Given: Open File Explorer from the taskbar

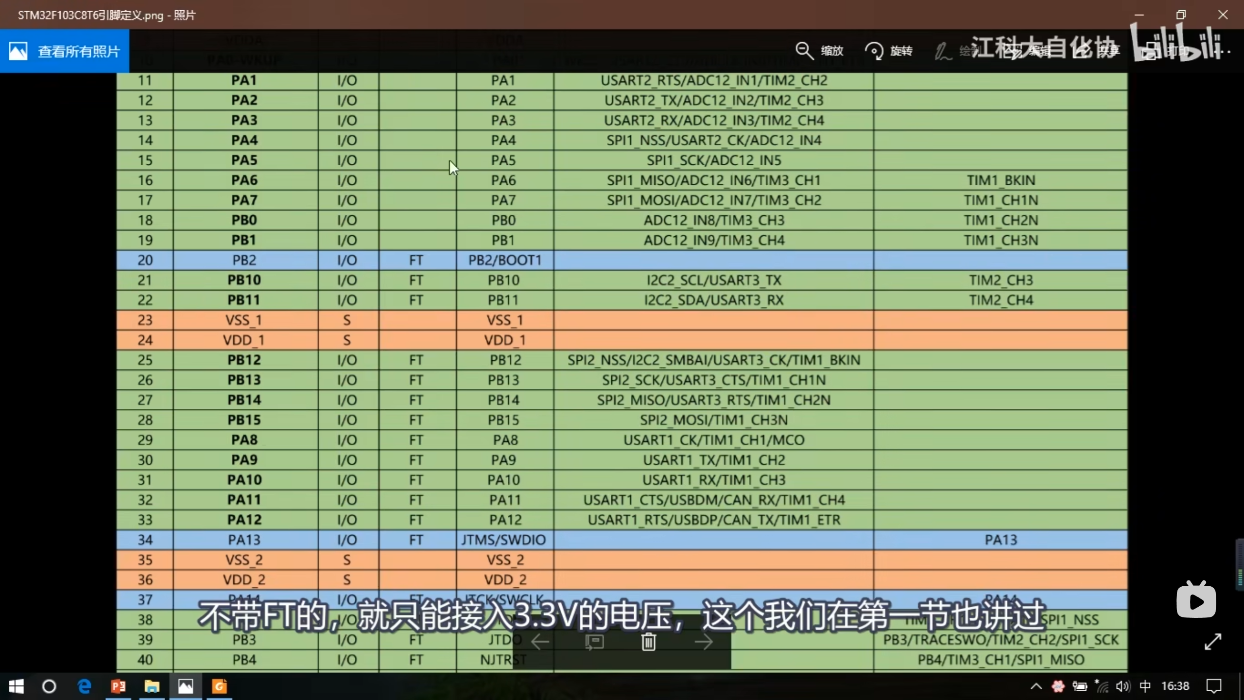Looking at the screenshot, I should [x=152, y=686].
